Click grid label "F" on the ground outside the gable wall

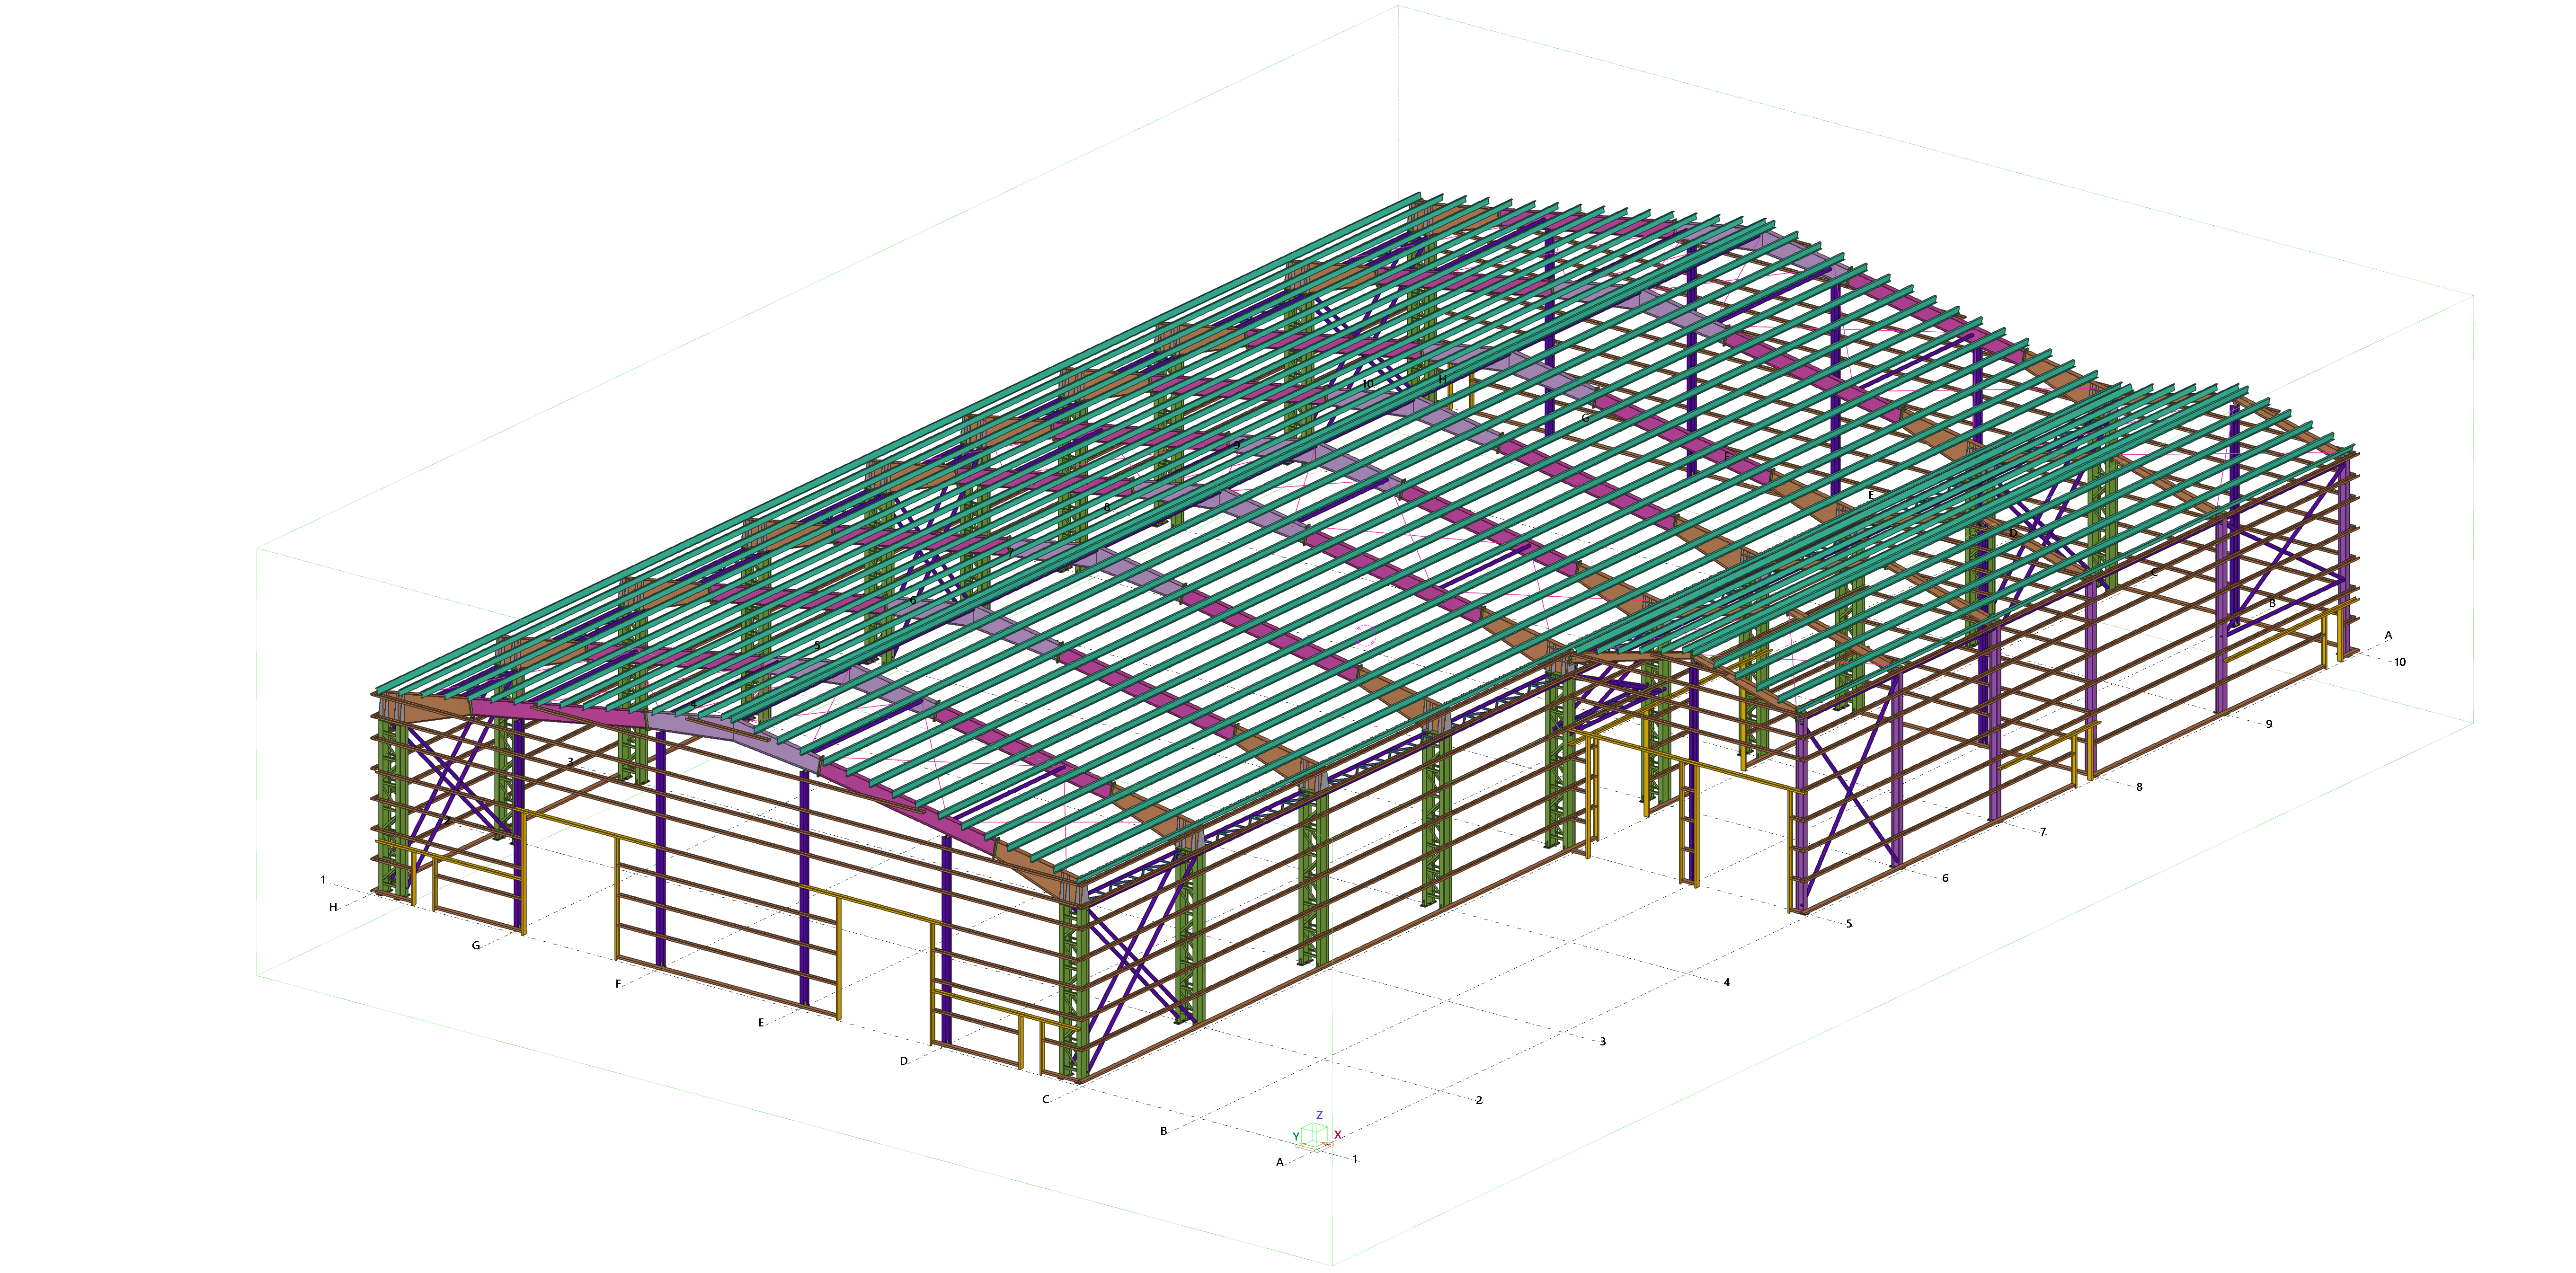[x=618, y=984]
